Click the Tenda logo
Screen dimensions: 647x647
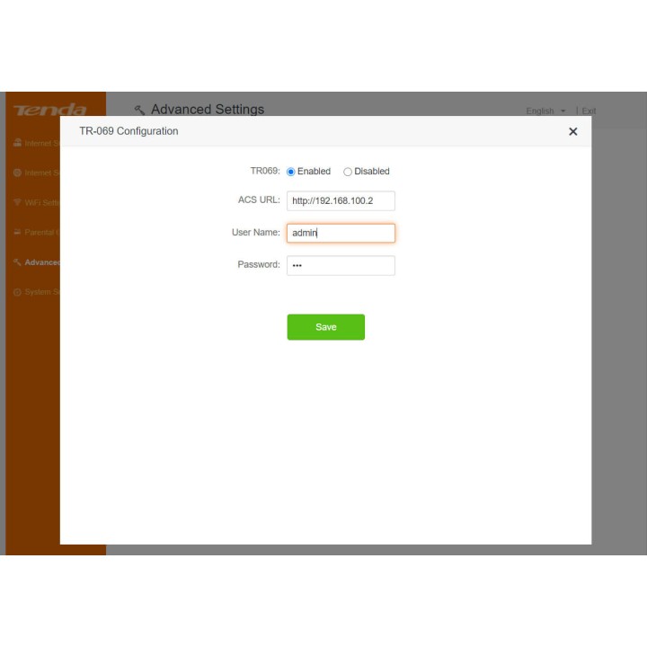[x=50, y=111]
